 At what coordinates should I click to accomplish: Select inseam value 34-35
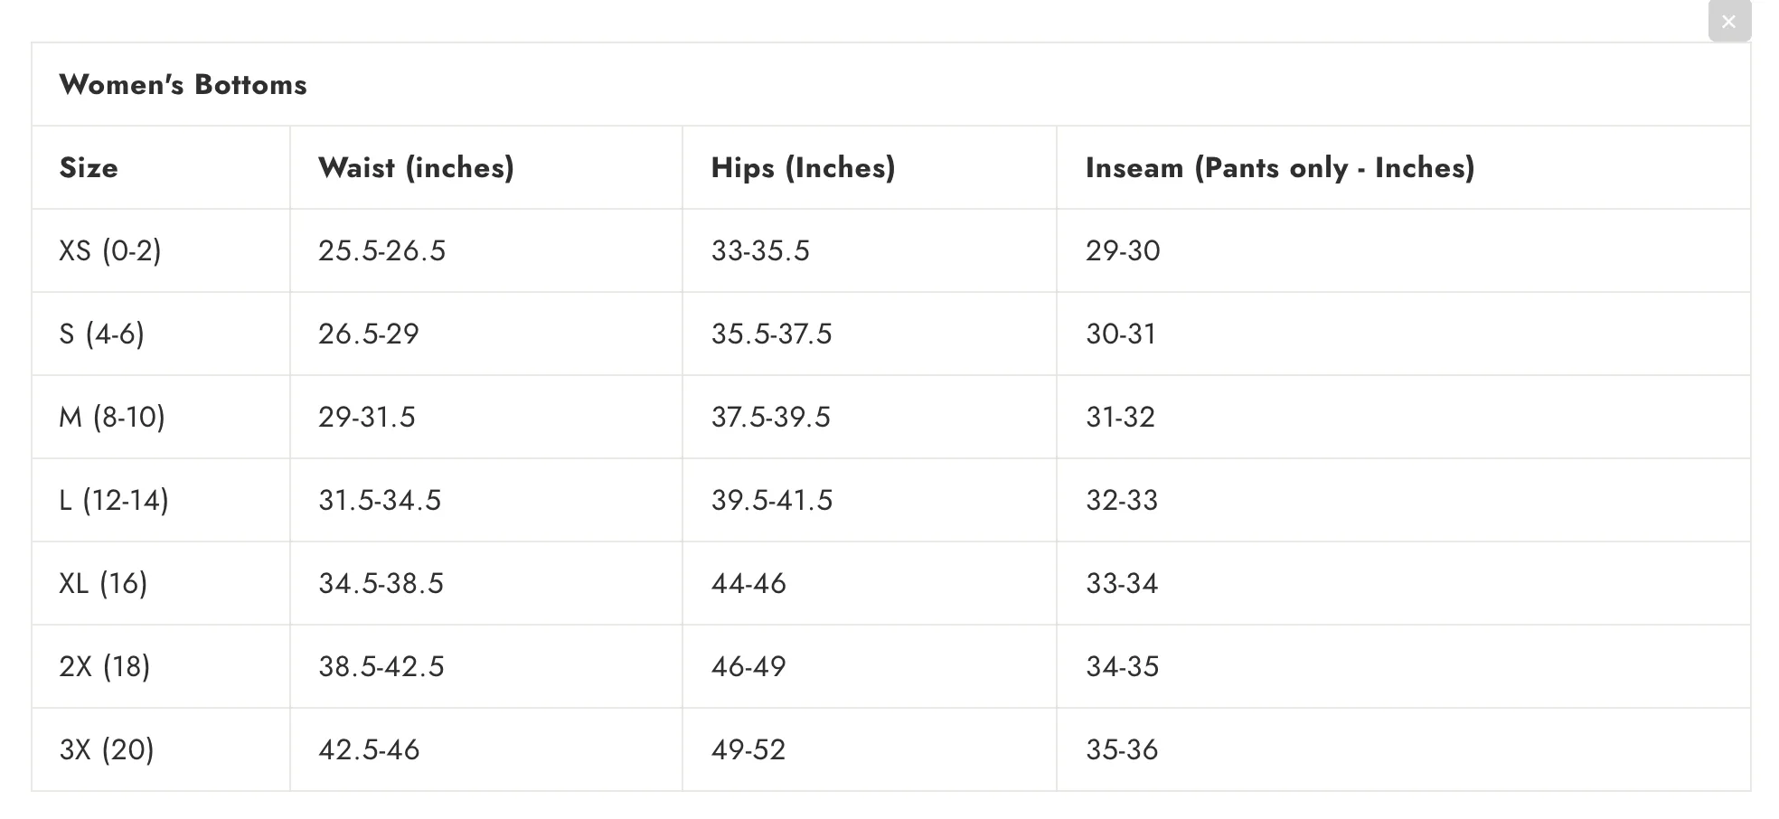coord(1122,666)
